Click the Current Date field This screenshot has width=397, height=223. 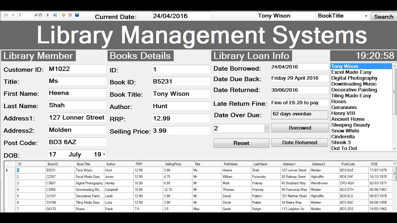[x=181, y=16]
